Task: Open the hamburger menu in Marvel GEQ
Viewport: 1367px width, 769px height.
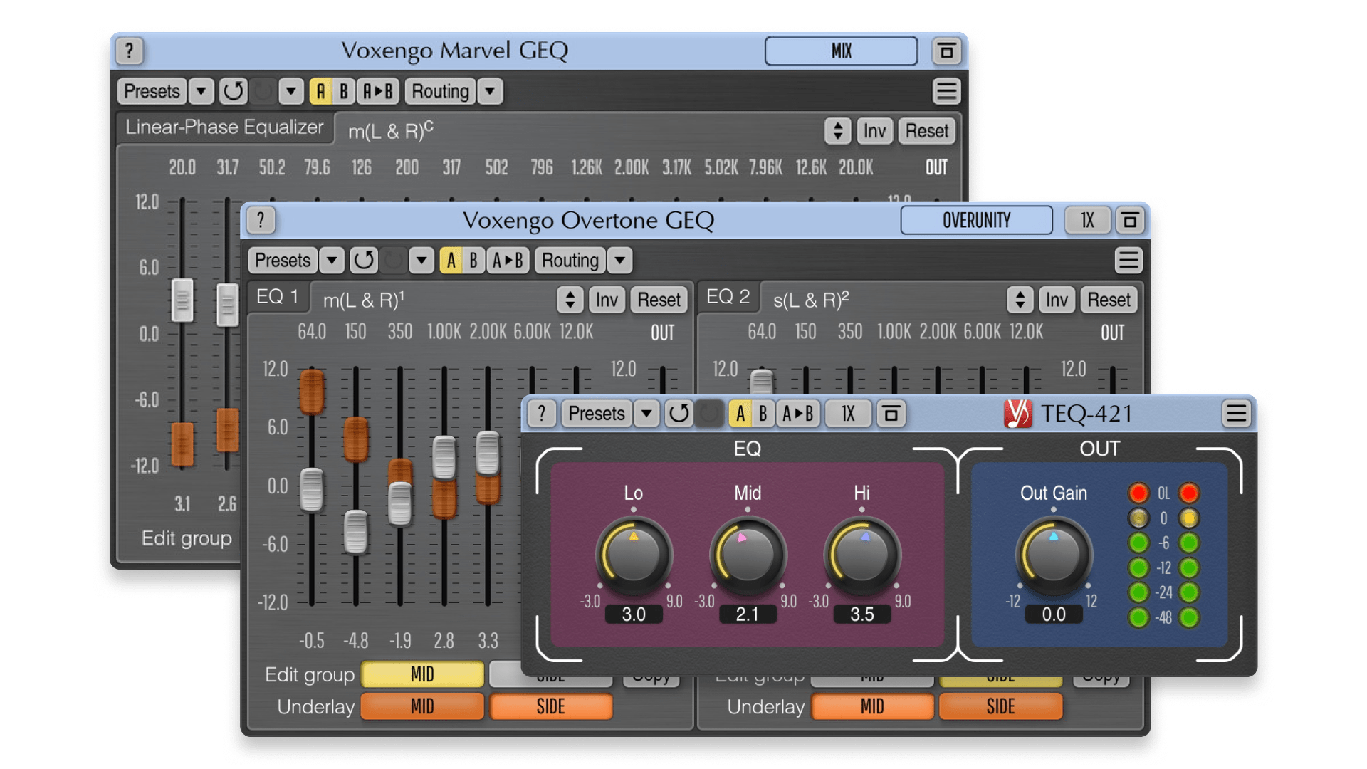Action: [x=946, y=91]
